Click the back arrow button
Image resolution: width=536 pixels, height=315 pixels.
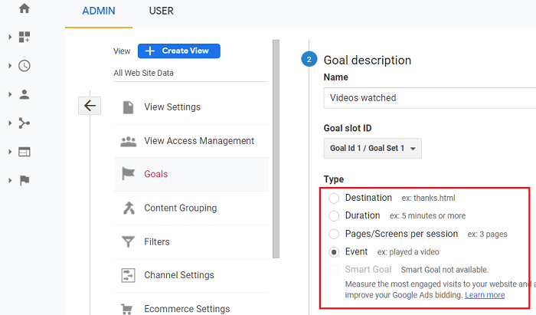[90, 106]
